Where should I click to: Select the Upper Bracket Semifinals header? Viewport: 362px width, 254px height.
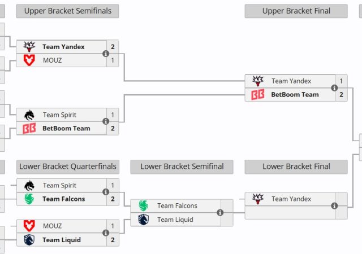[68, 11]
